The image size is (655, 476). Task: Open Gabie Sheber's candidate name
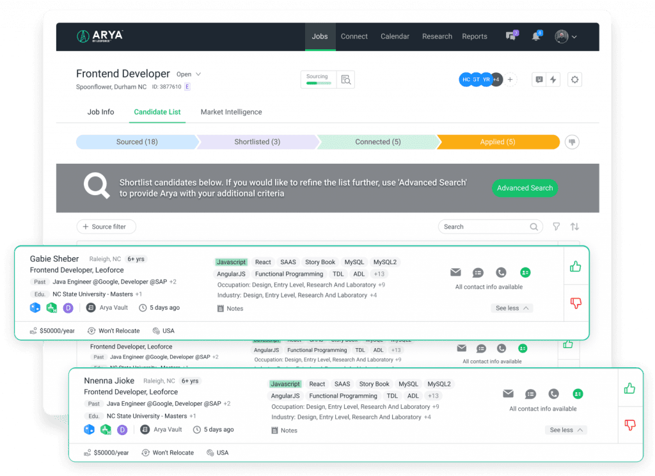tap(54, 258)
